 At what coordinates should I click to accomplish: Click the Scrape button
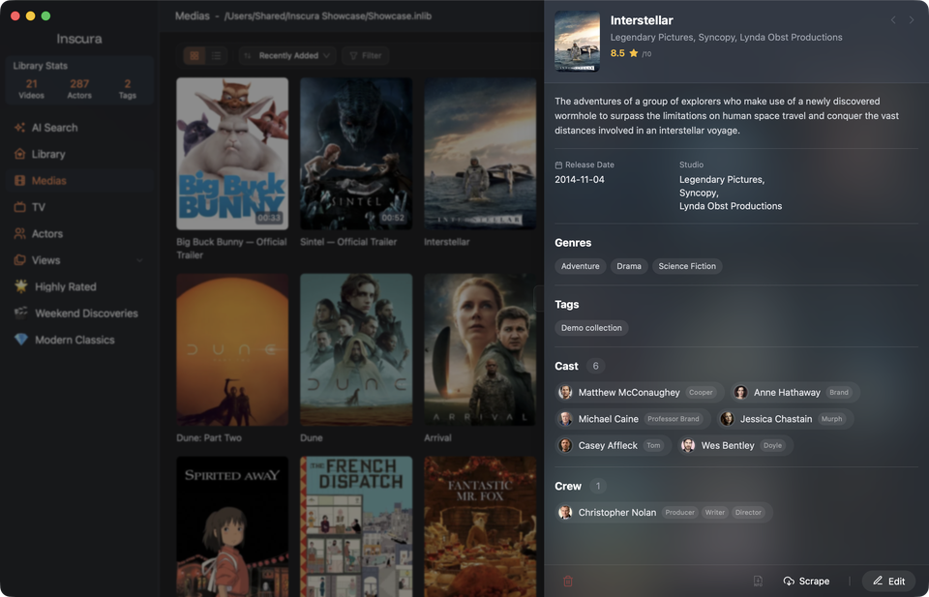click(806, 581)
